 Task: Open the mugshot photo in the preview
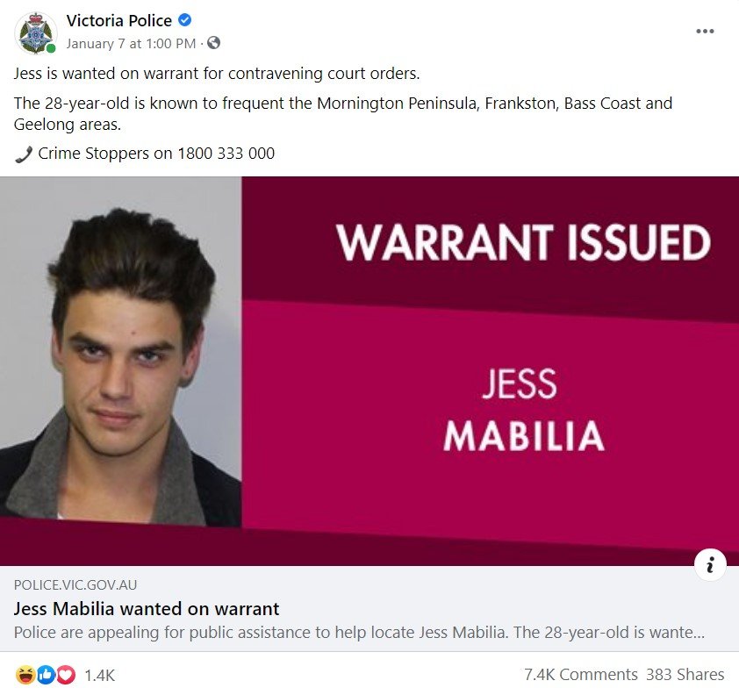pos(120,351)
